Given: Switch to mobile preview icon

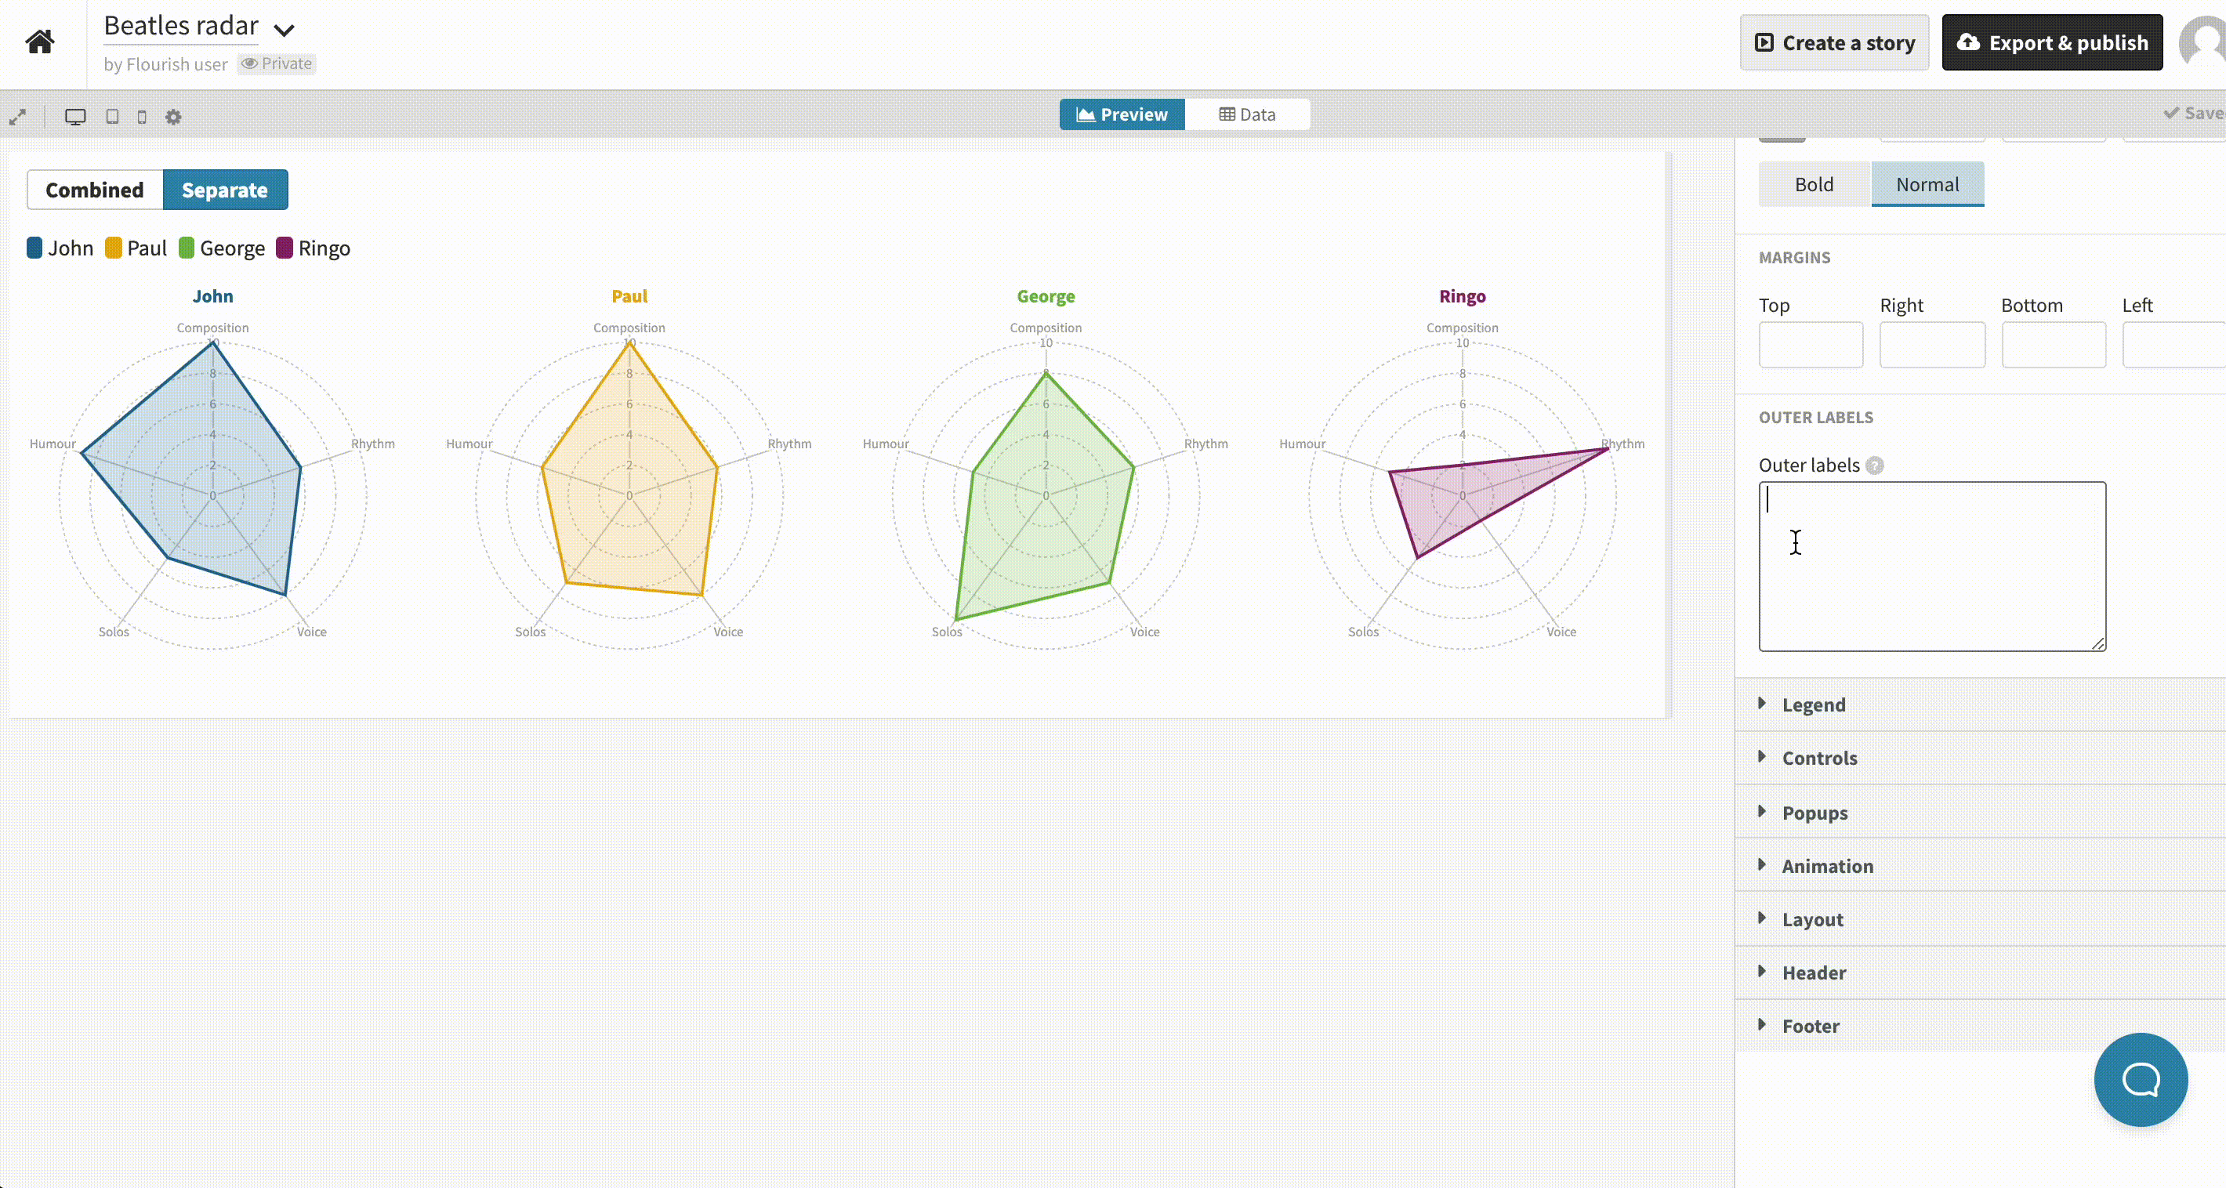Looking at the screenshot, I should point(142,117).
